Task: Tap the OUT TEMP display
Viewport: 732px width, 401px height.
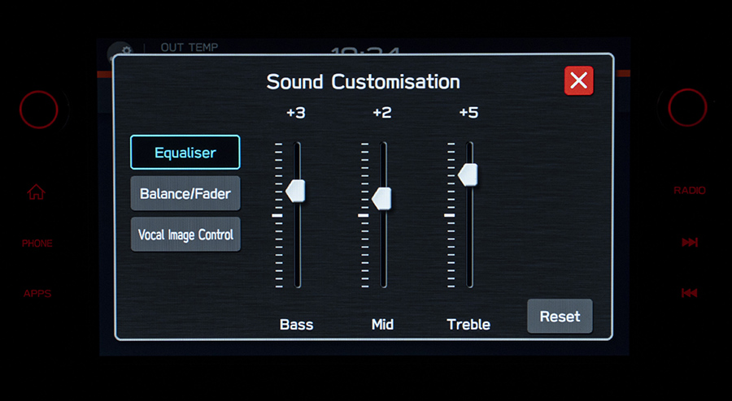Action: pos(189,48)
